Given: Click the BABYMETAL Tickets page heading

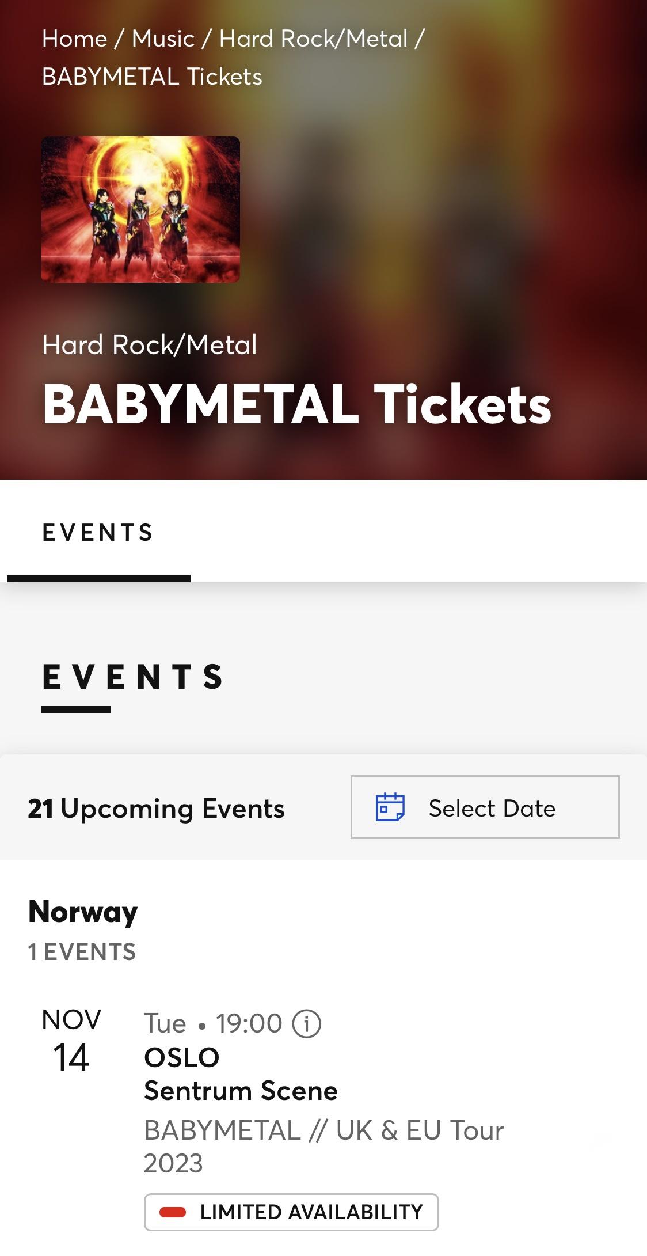Looking at the screenshot, I should (x=297, y=404).
